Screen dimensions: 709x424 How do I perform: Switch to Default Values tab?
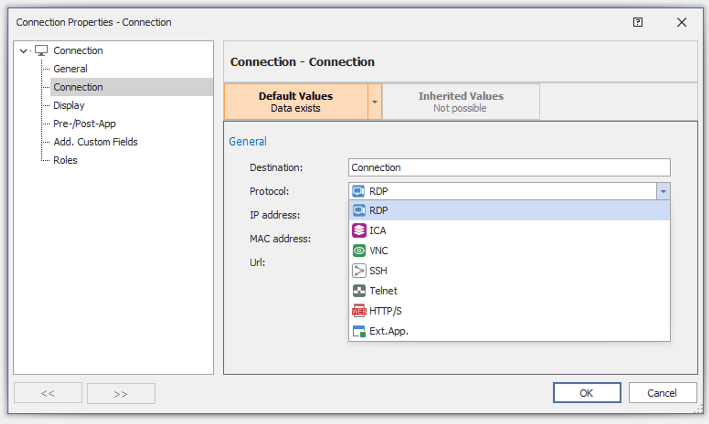(x=295, y=102)
